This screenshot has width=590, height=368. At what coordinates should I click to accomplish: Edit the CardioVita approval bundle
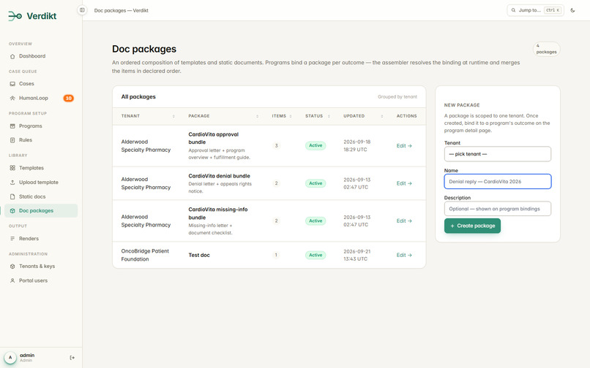coord(404,146)
